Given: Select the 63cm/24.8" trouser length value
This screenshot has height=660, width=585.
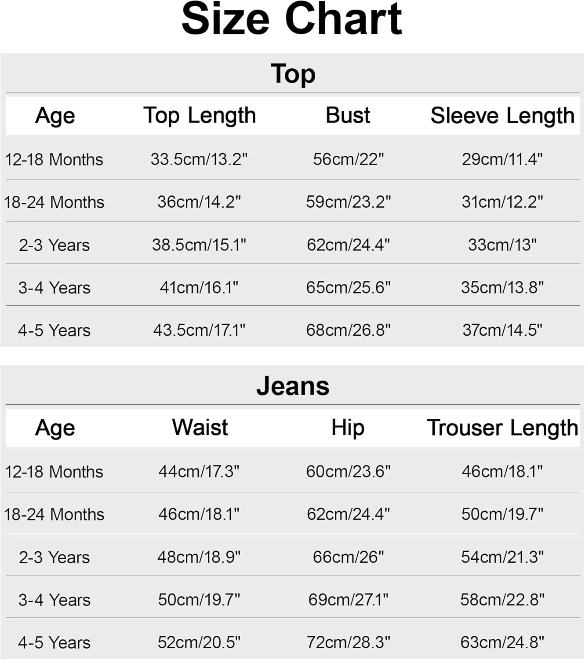Looking at the screenshot, I should coord(502,642).
